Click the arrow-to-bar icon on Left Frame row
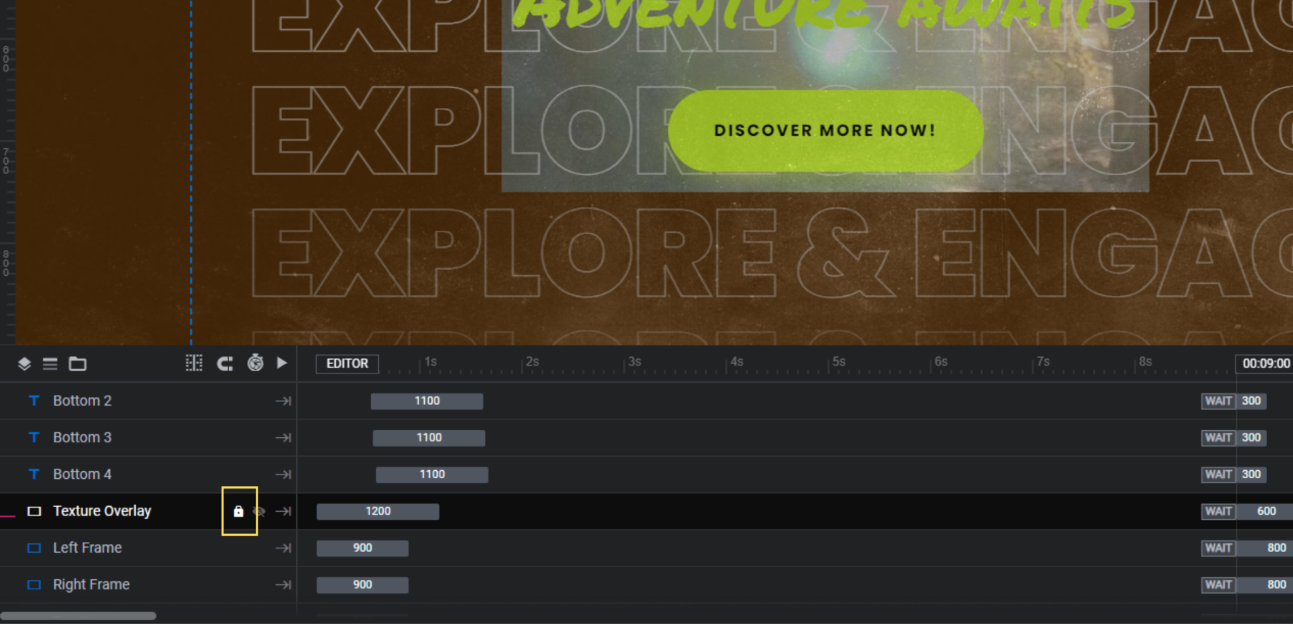This screenshot has height=624, width=1293. pyautogui.click(x=283, y=548)
